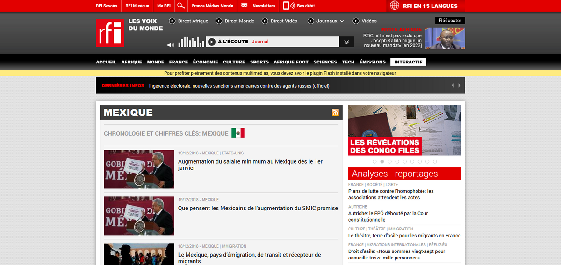Click the Vidéos play icon
561x265 pixels.
click(x=356, y=21)
